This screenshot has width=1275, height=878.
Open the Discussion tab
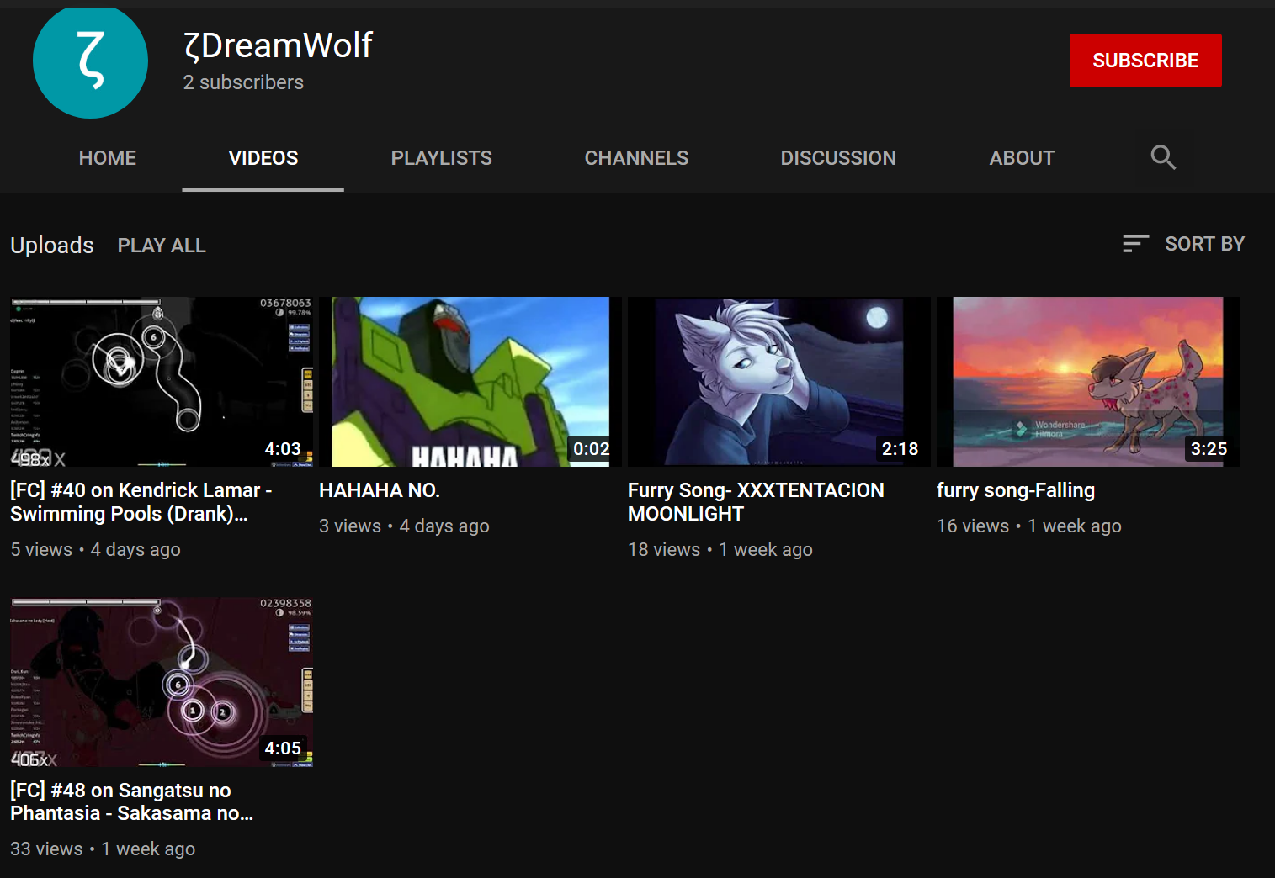tap(838, 158)
